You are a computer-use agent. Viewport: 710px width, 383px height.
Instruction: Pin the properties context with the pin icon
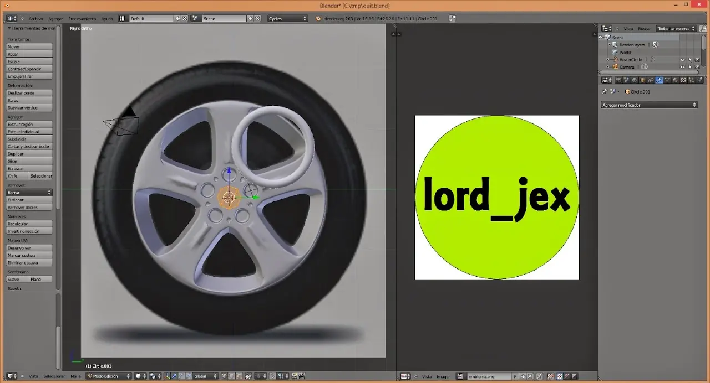pos(605,91)
